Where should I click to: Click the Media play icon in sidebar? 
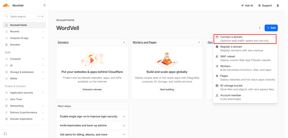click(x=6, y=79)
